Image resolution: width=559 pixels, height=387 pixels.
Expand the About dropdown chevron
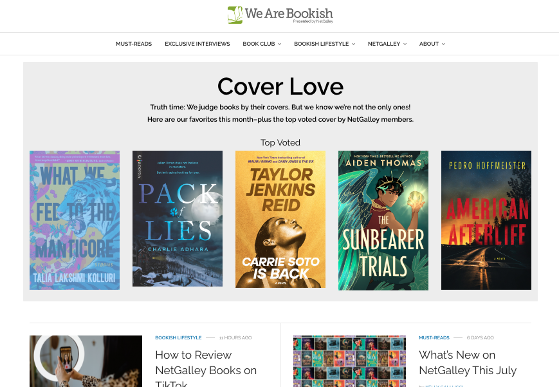(443, 44)
